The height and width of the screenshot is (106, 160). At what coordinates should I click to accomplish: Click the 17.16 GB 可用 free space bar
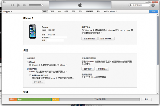point(99,99)
